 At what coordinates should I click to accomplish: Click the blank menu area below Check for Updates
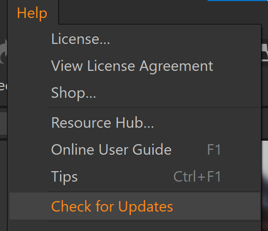[135, 227]
